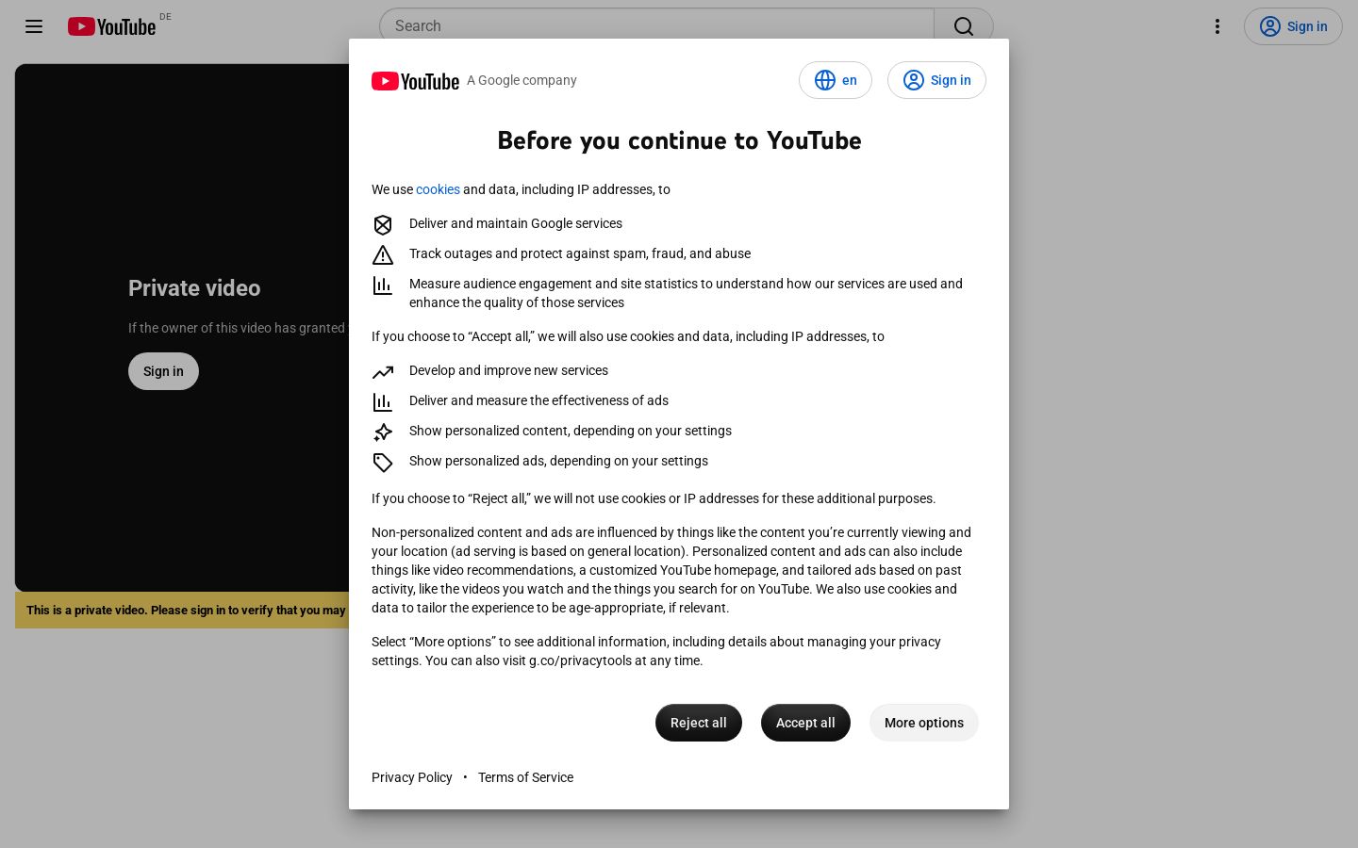Click the Reject all button
1358x848 pixels.
[x=699, y=723]
